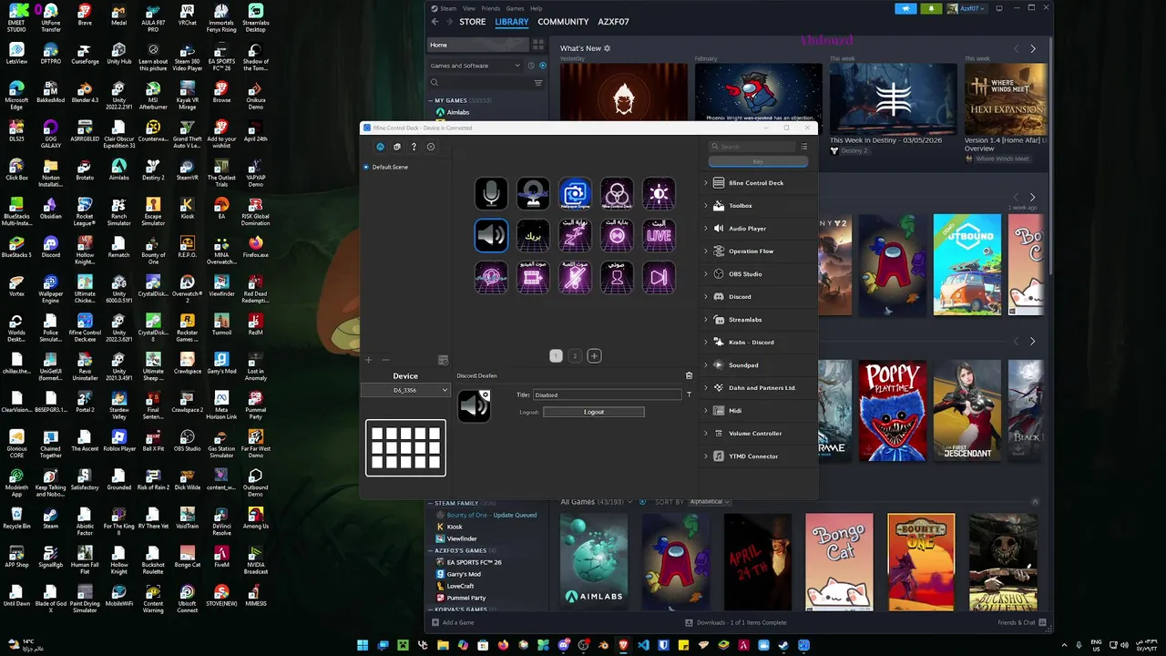Select the Default Scene radio button
This screenshot has width=1166, height=656.
[366, 167]
